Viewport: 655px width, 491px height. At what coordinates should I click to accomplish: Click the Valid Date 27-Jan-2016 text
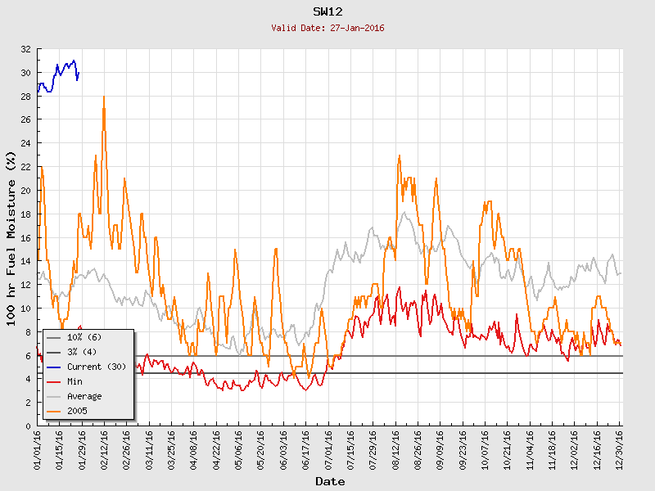pos(327,28)
